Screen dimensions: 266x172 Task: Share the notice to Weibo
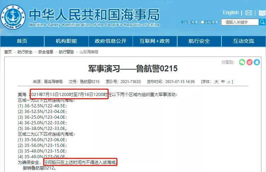pos(250,62)
